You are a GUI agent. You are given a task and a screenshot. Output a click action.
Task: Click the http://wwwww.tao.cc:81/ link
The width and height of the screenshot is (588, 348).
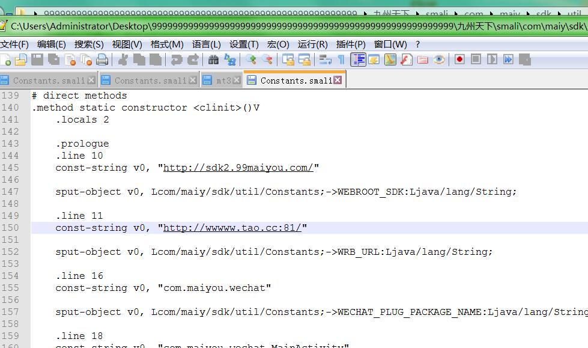tap(232, 228)
